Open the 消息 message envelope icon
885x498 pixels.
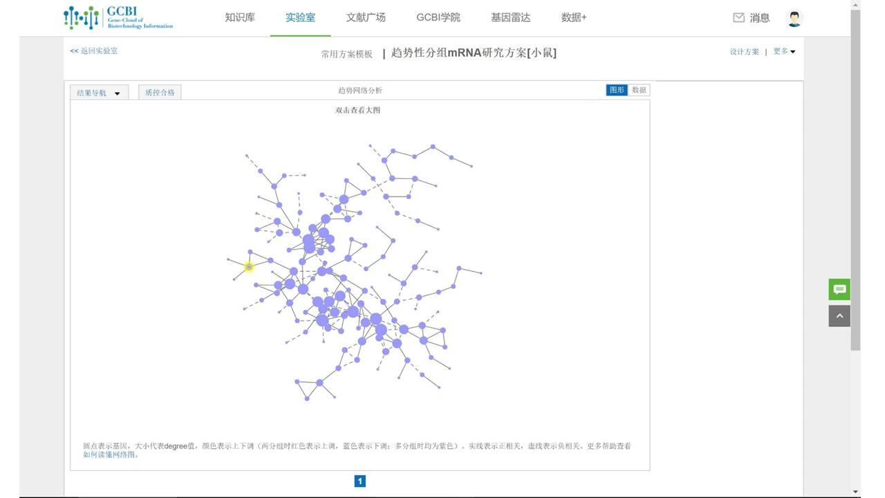pos(739,18)
